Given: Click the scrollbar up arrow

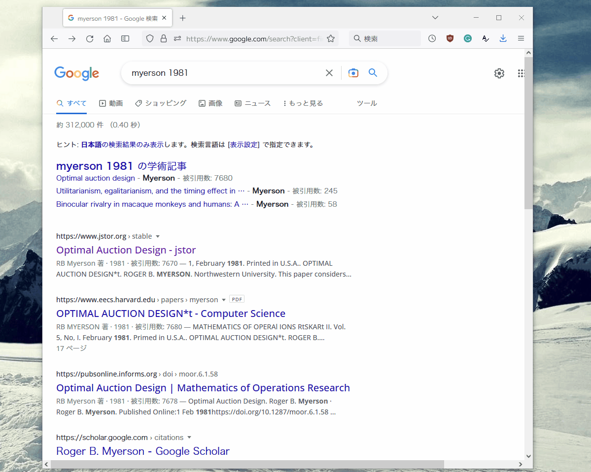Looking at the screenshot, I should 528,53.
